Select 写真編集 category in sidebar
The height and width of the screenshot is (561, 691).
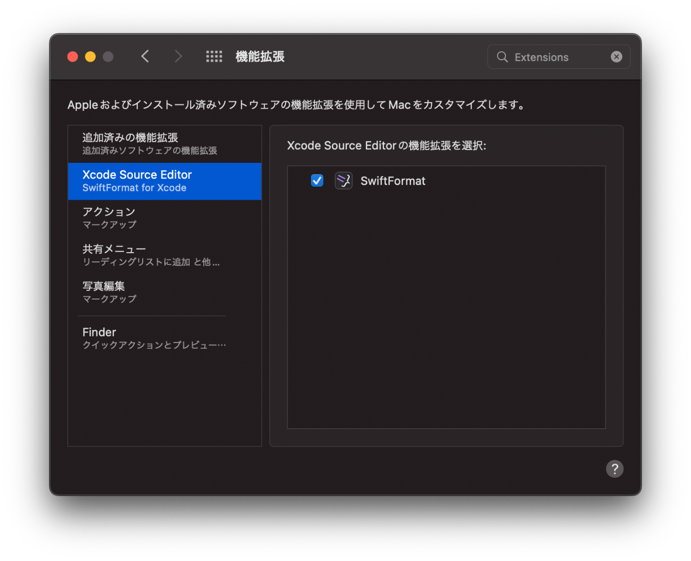point(164,292)
